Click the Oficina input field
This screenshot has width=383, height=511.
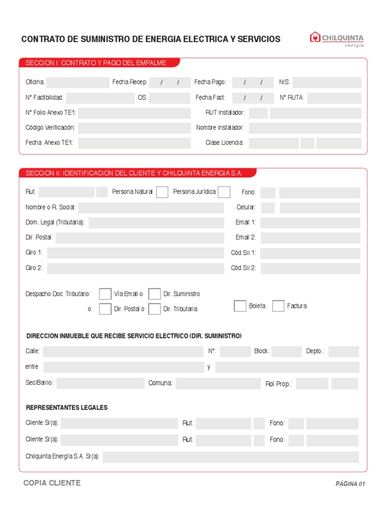pyautogui.click(x=78, y=82)
